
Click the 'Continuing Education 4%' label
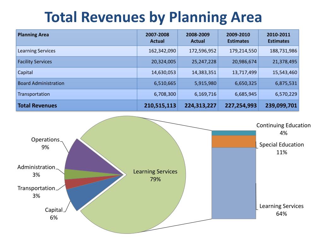284,129
